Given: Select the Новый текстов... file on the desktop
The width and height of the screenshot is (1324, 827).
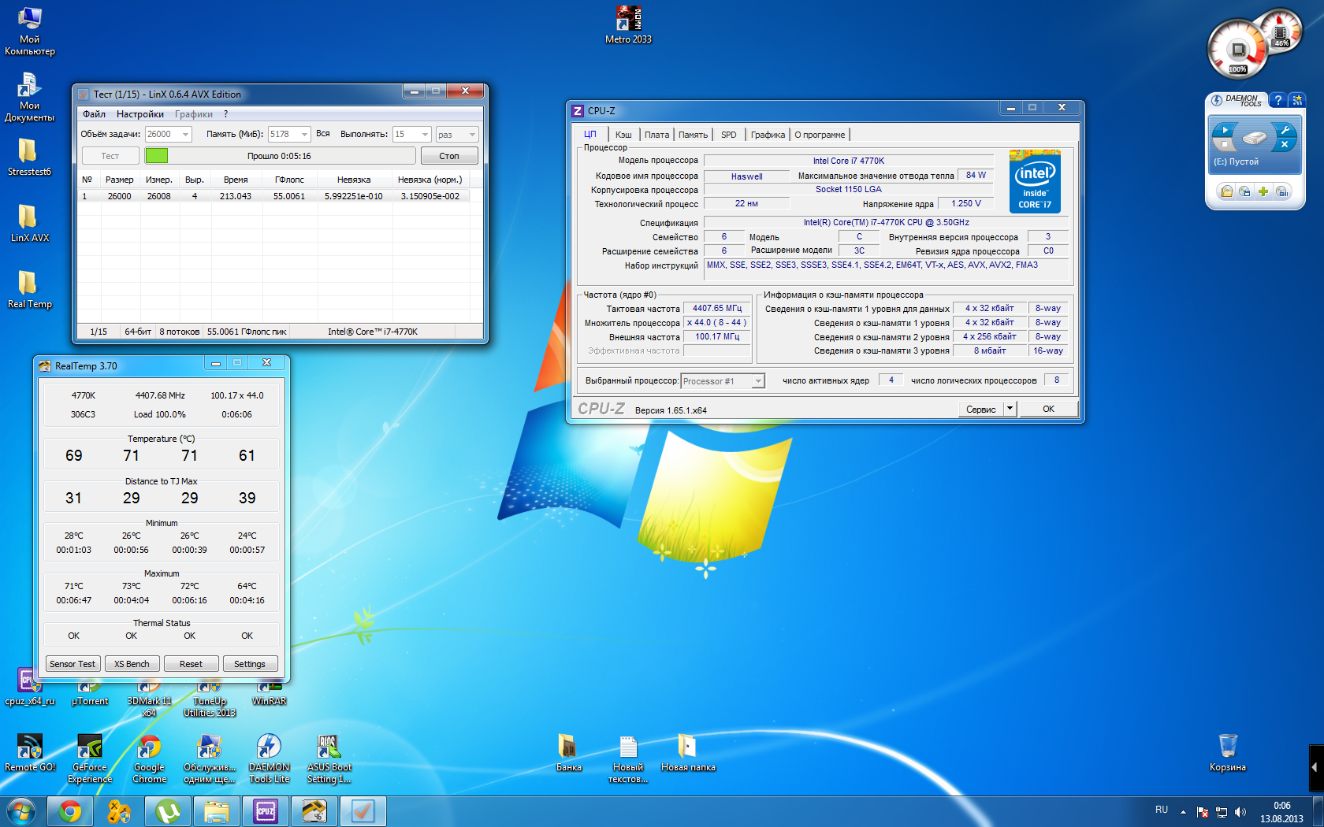Looking at the screenshot, I should [628, 758].
